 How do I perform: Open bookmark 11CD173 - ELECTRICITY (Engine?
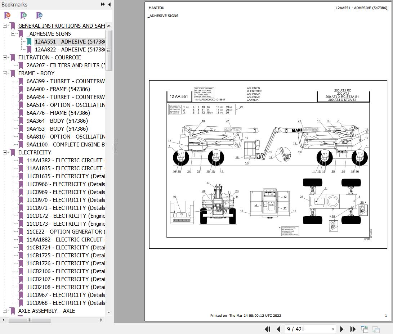click(66, 224)
